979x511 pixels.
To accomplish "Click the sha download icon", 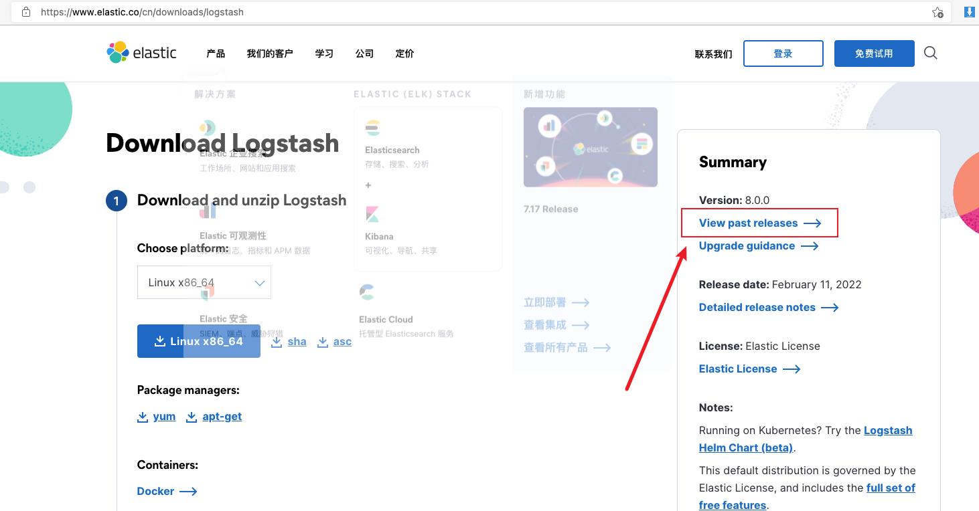I will [277, 342].
